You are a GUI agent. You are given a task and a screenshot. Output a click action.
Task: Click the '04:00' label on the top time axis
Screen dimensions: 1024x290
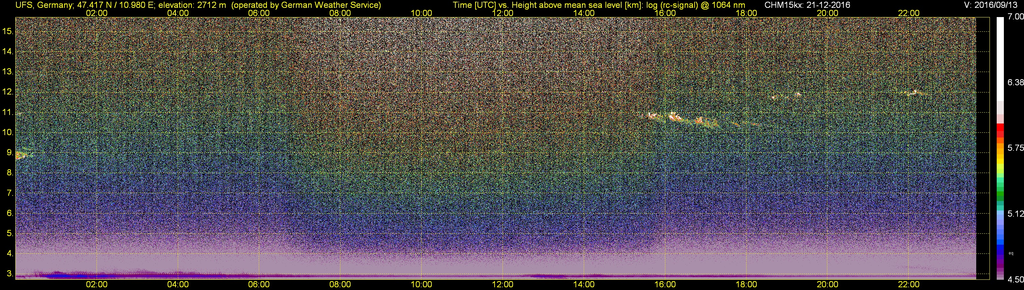click(x=178, y=13)
